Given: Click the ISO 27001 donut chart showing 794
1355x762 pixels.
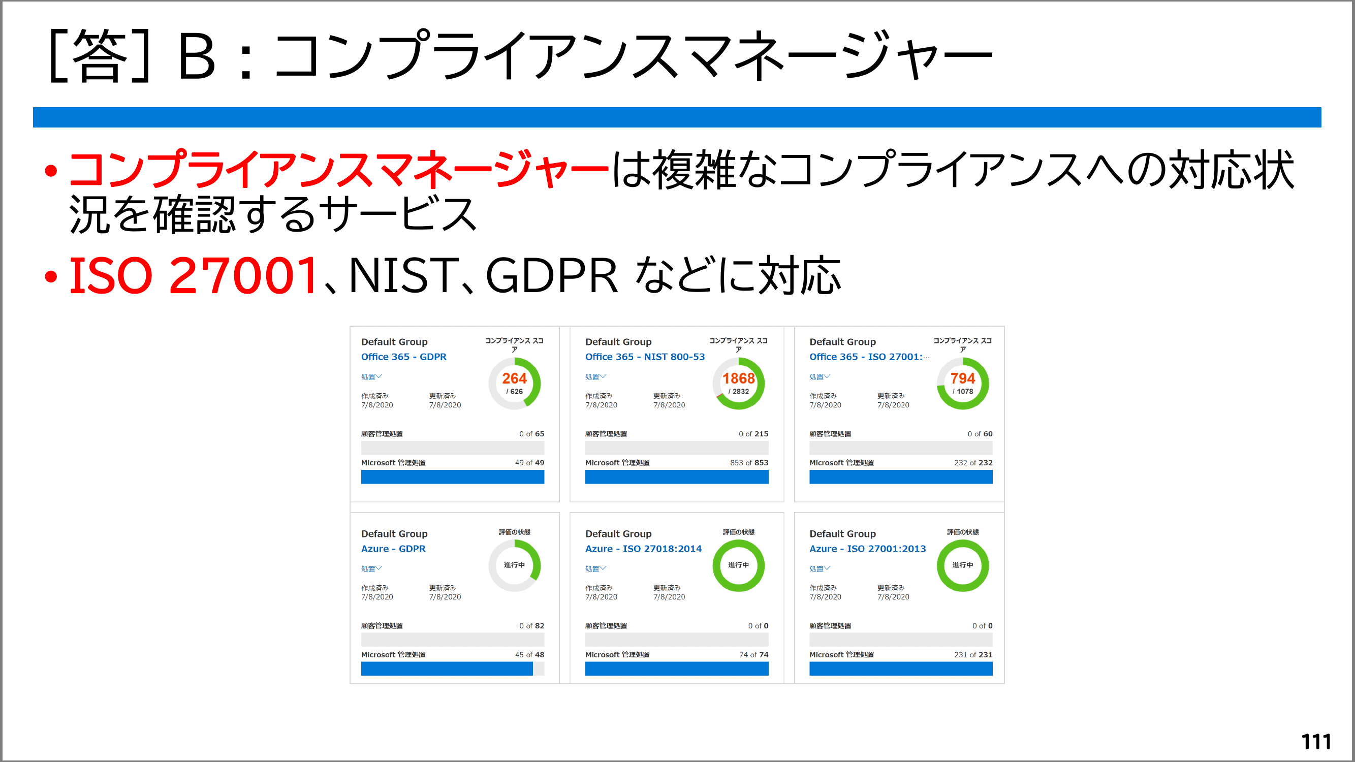Looking at the screenshot, I should point(963,384).
